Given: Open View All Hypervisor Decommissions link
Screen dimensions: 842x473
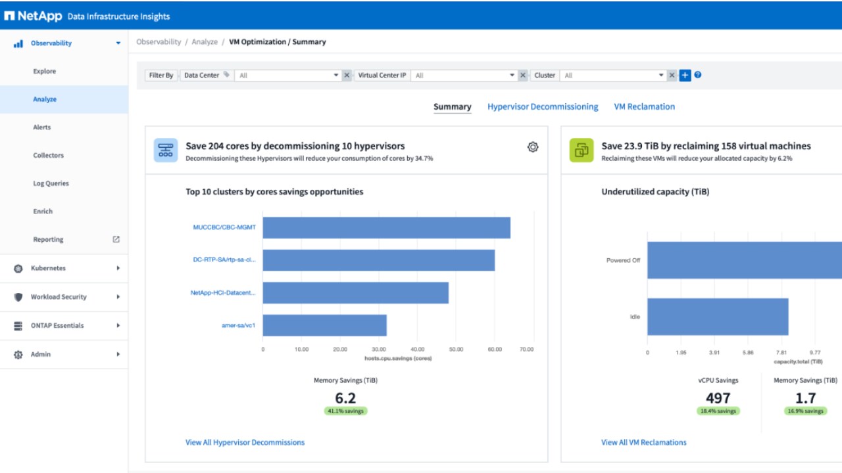Looking at the screenshot, I should (x=245, y=443).
